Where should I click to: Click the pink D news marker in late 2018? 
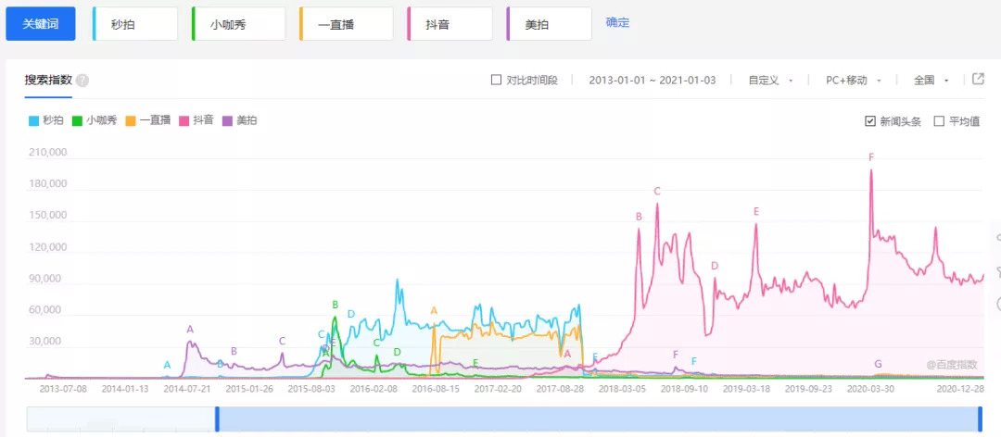[715, 266]
